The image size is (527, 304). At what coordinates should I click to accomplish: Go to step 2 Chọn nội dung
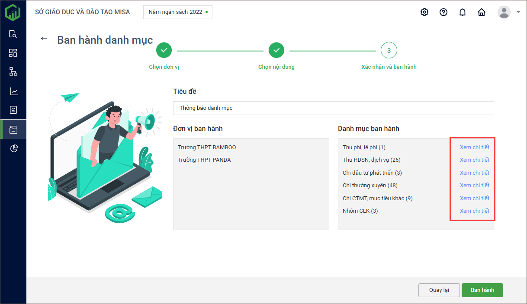pos(276,51)
